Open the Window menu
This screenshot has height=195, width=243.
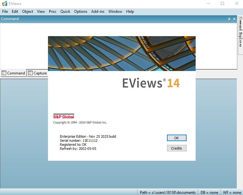(115, 12)
